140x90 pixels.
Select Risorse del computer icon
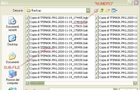coord(13,77)
